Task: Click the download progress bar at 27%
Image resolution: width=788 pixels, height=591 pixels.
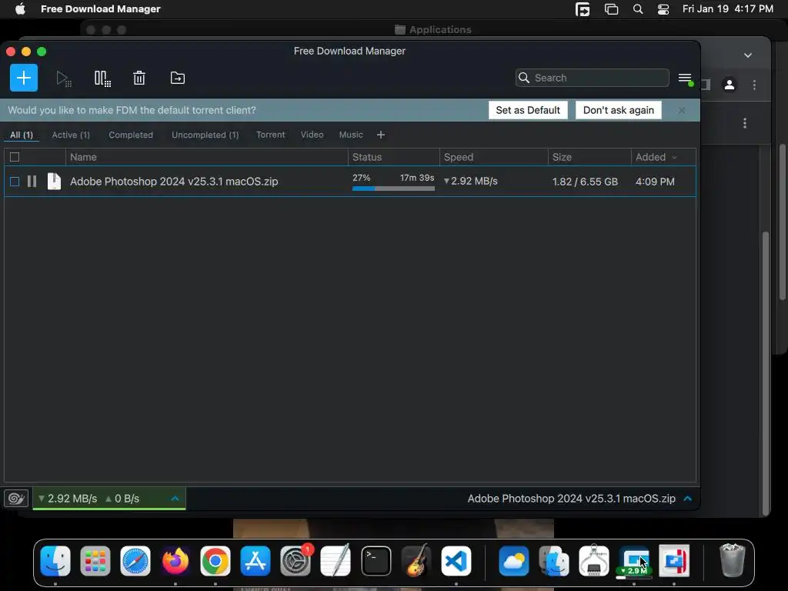Action: click(393, 189)
